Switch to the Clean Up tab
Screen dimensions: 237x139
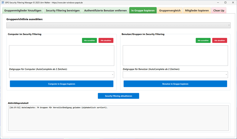(219, 10)
